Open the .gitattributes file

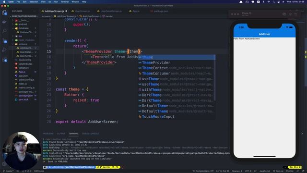click(24, 64)
